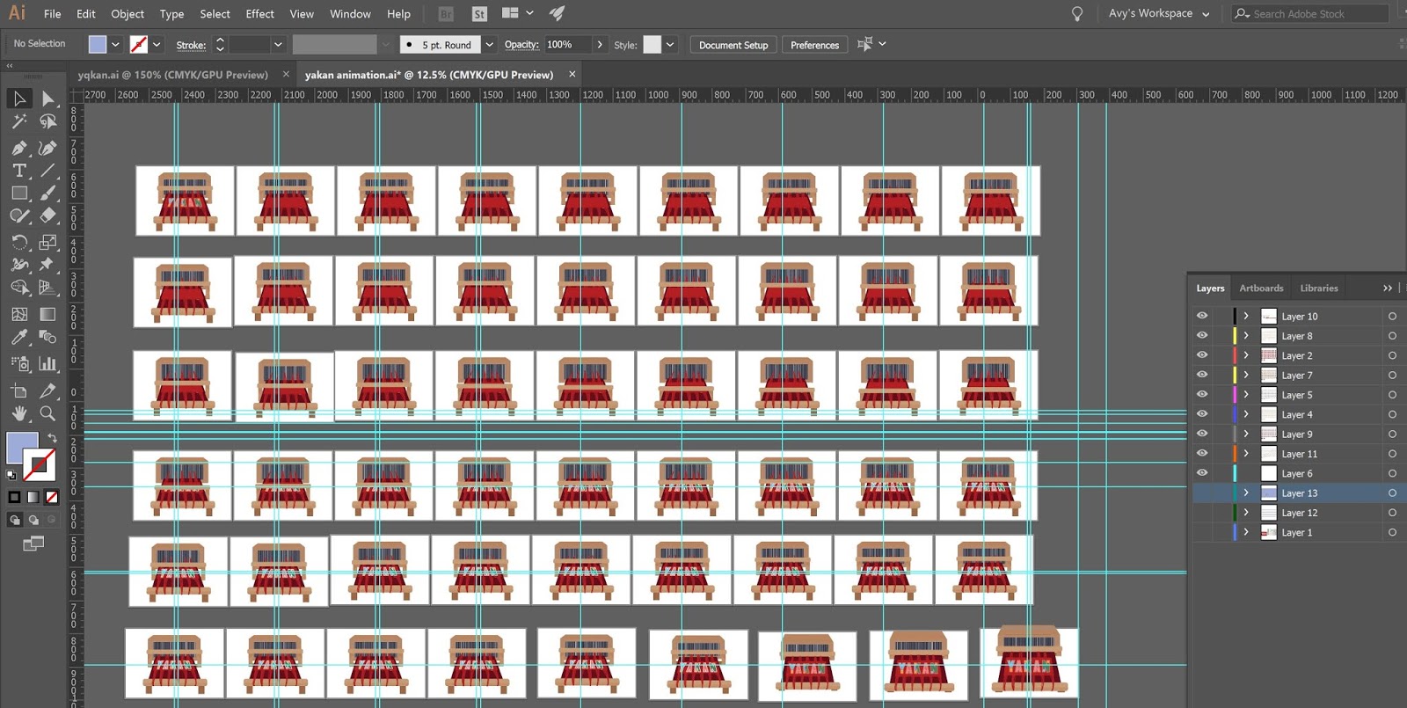The width and height of the screenshot is (1407, 708).
Task: Click the Fill color box in toolbar
Action: [22, 448]
